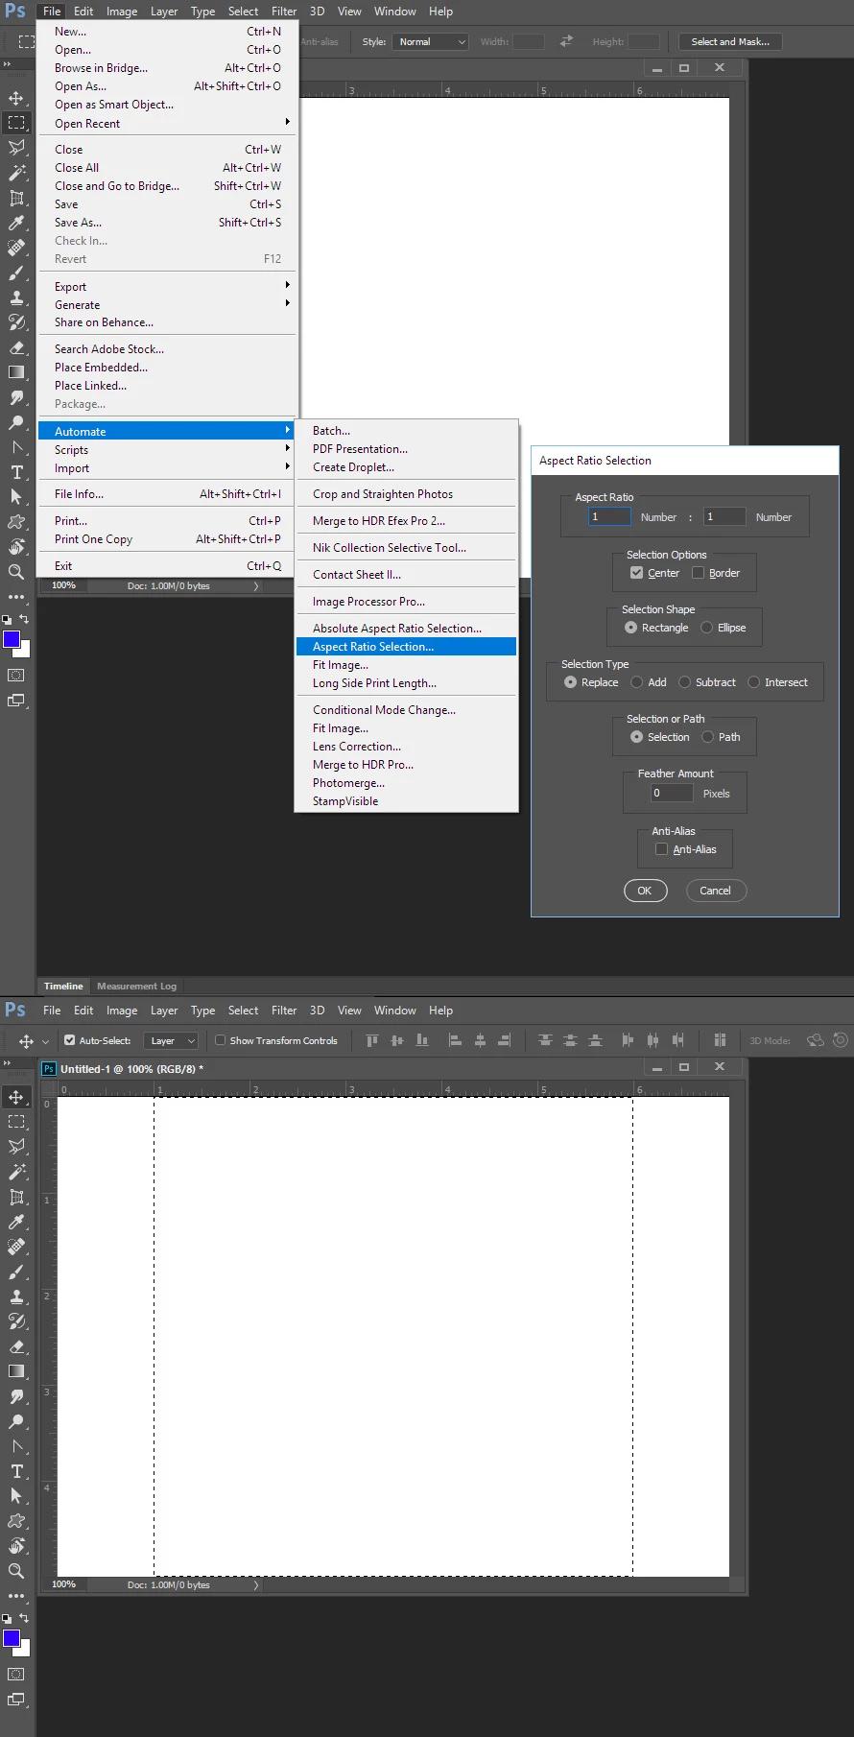Image resolution: width=854 pixels, height=1737 pixels.
Task: Select the Gradient tool in Untitled-1 window
Action: point(16,1371)
